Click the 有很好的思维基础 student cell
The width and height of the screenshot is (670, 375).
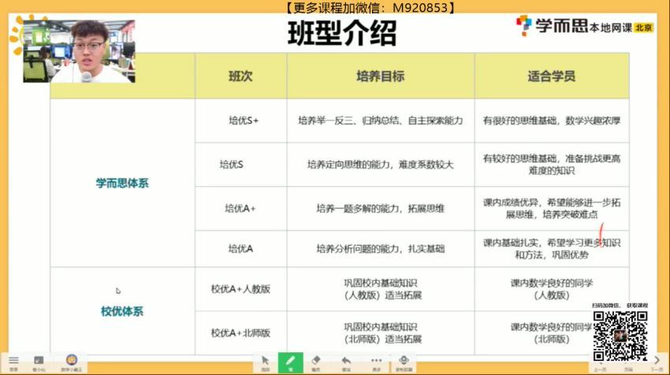(x=552, y=121)
